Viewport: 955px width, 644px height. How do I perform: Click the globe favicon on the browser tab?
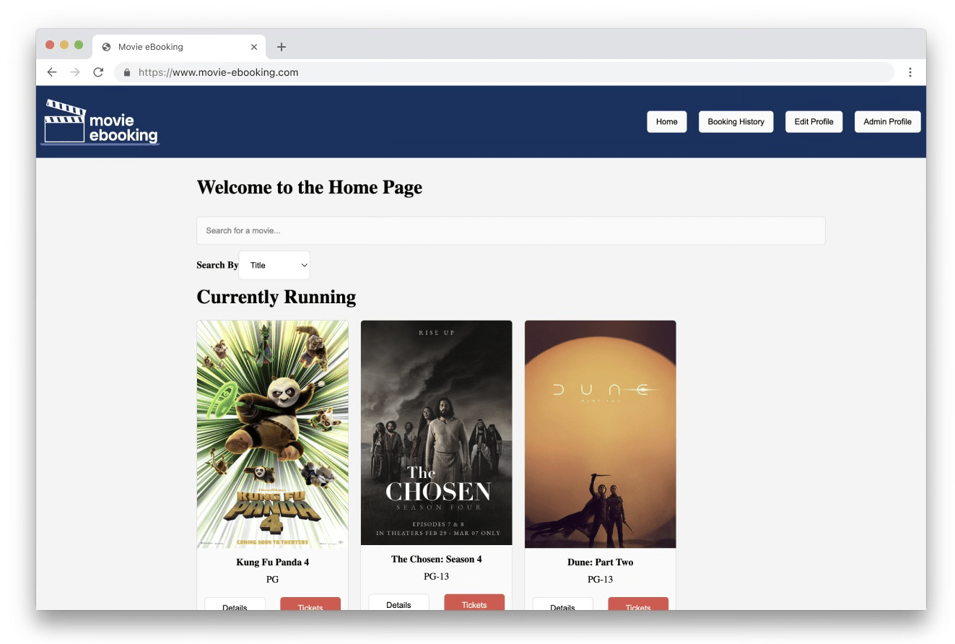[107, 46]
